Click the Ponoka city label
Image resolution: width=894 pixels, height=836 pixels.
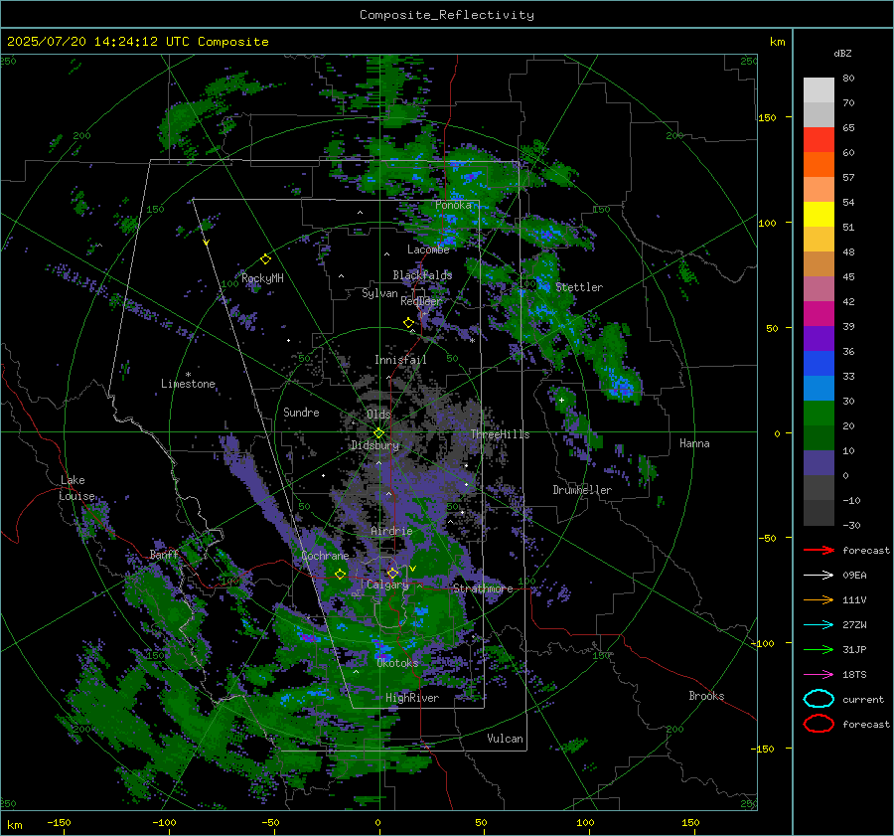[x=453, y=205]
